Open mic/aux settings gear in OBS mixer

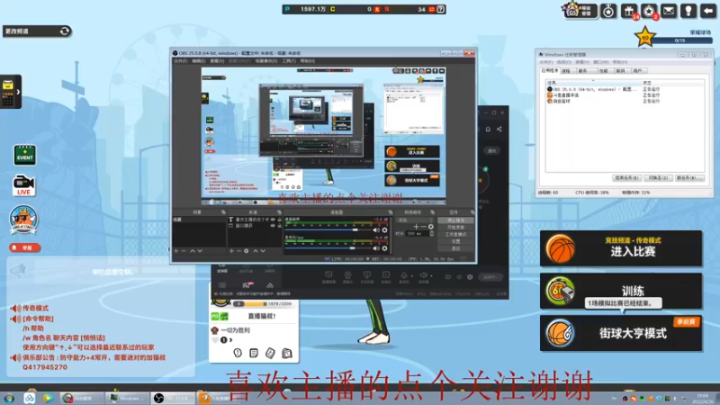tap(385, 248)
